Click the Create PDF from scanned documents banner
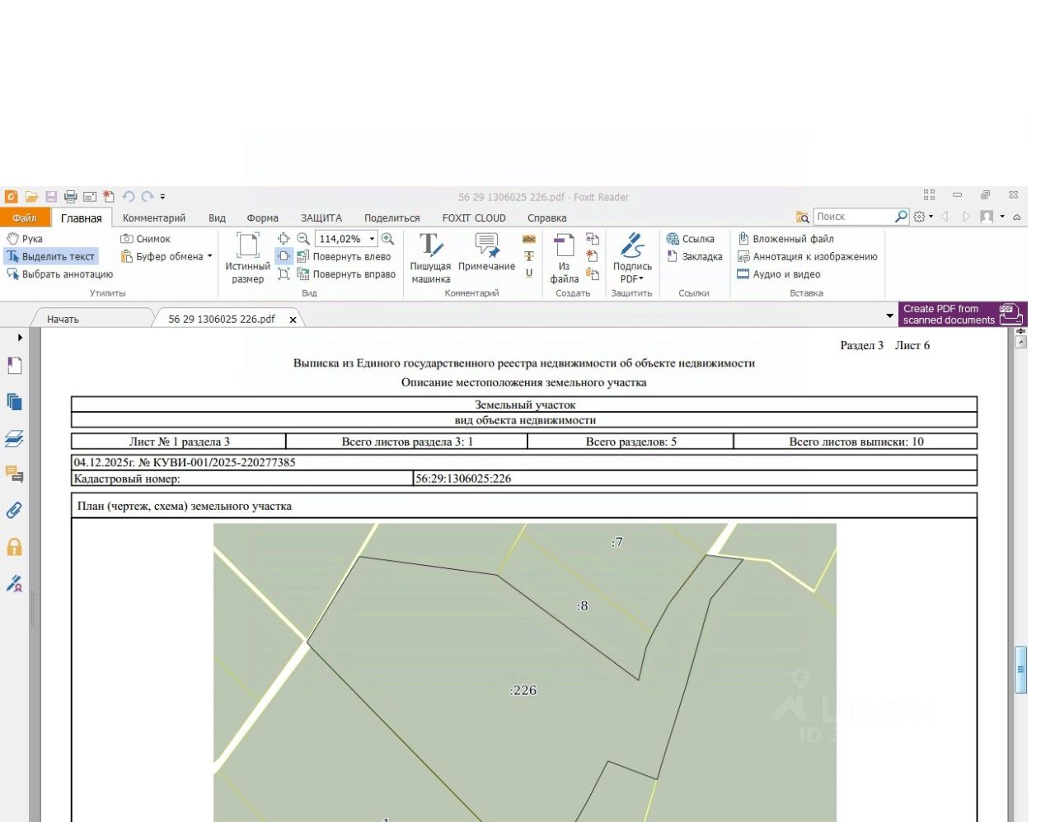 click(963, 315)
